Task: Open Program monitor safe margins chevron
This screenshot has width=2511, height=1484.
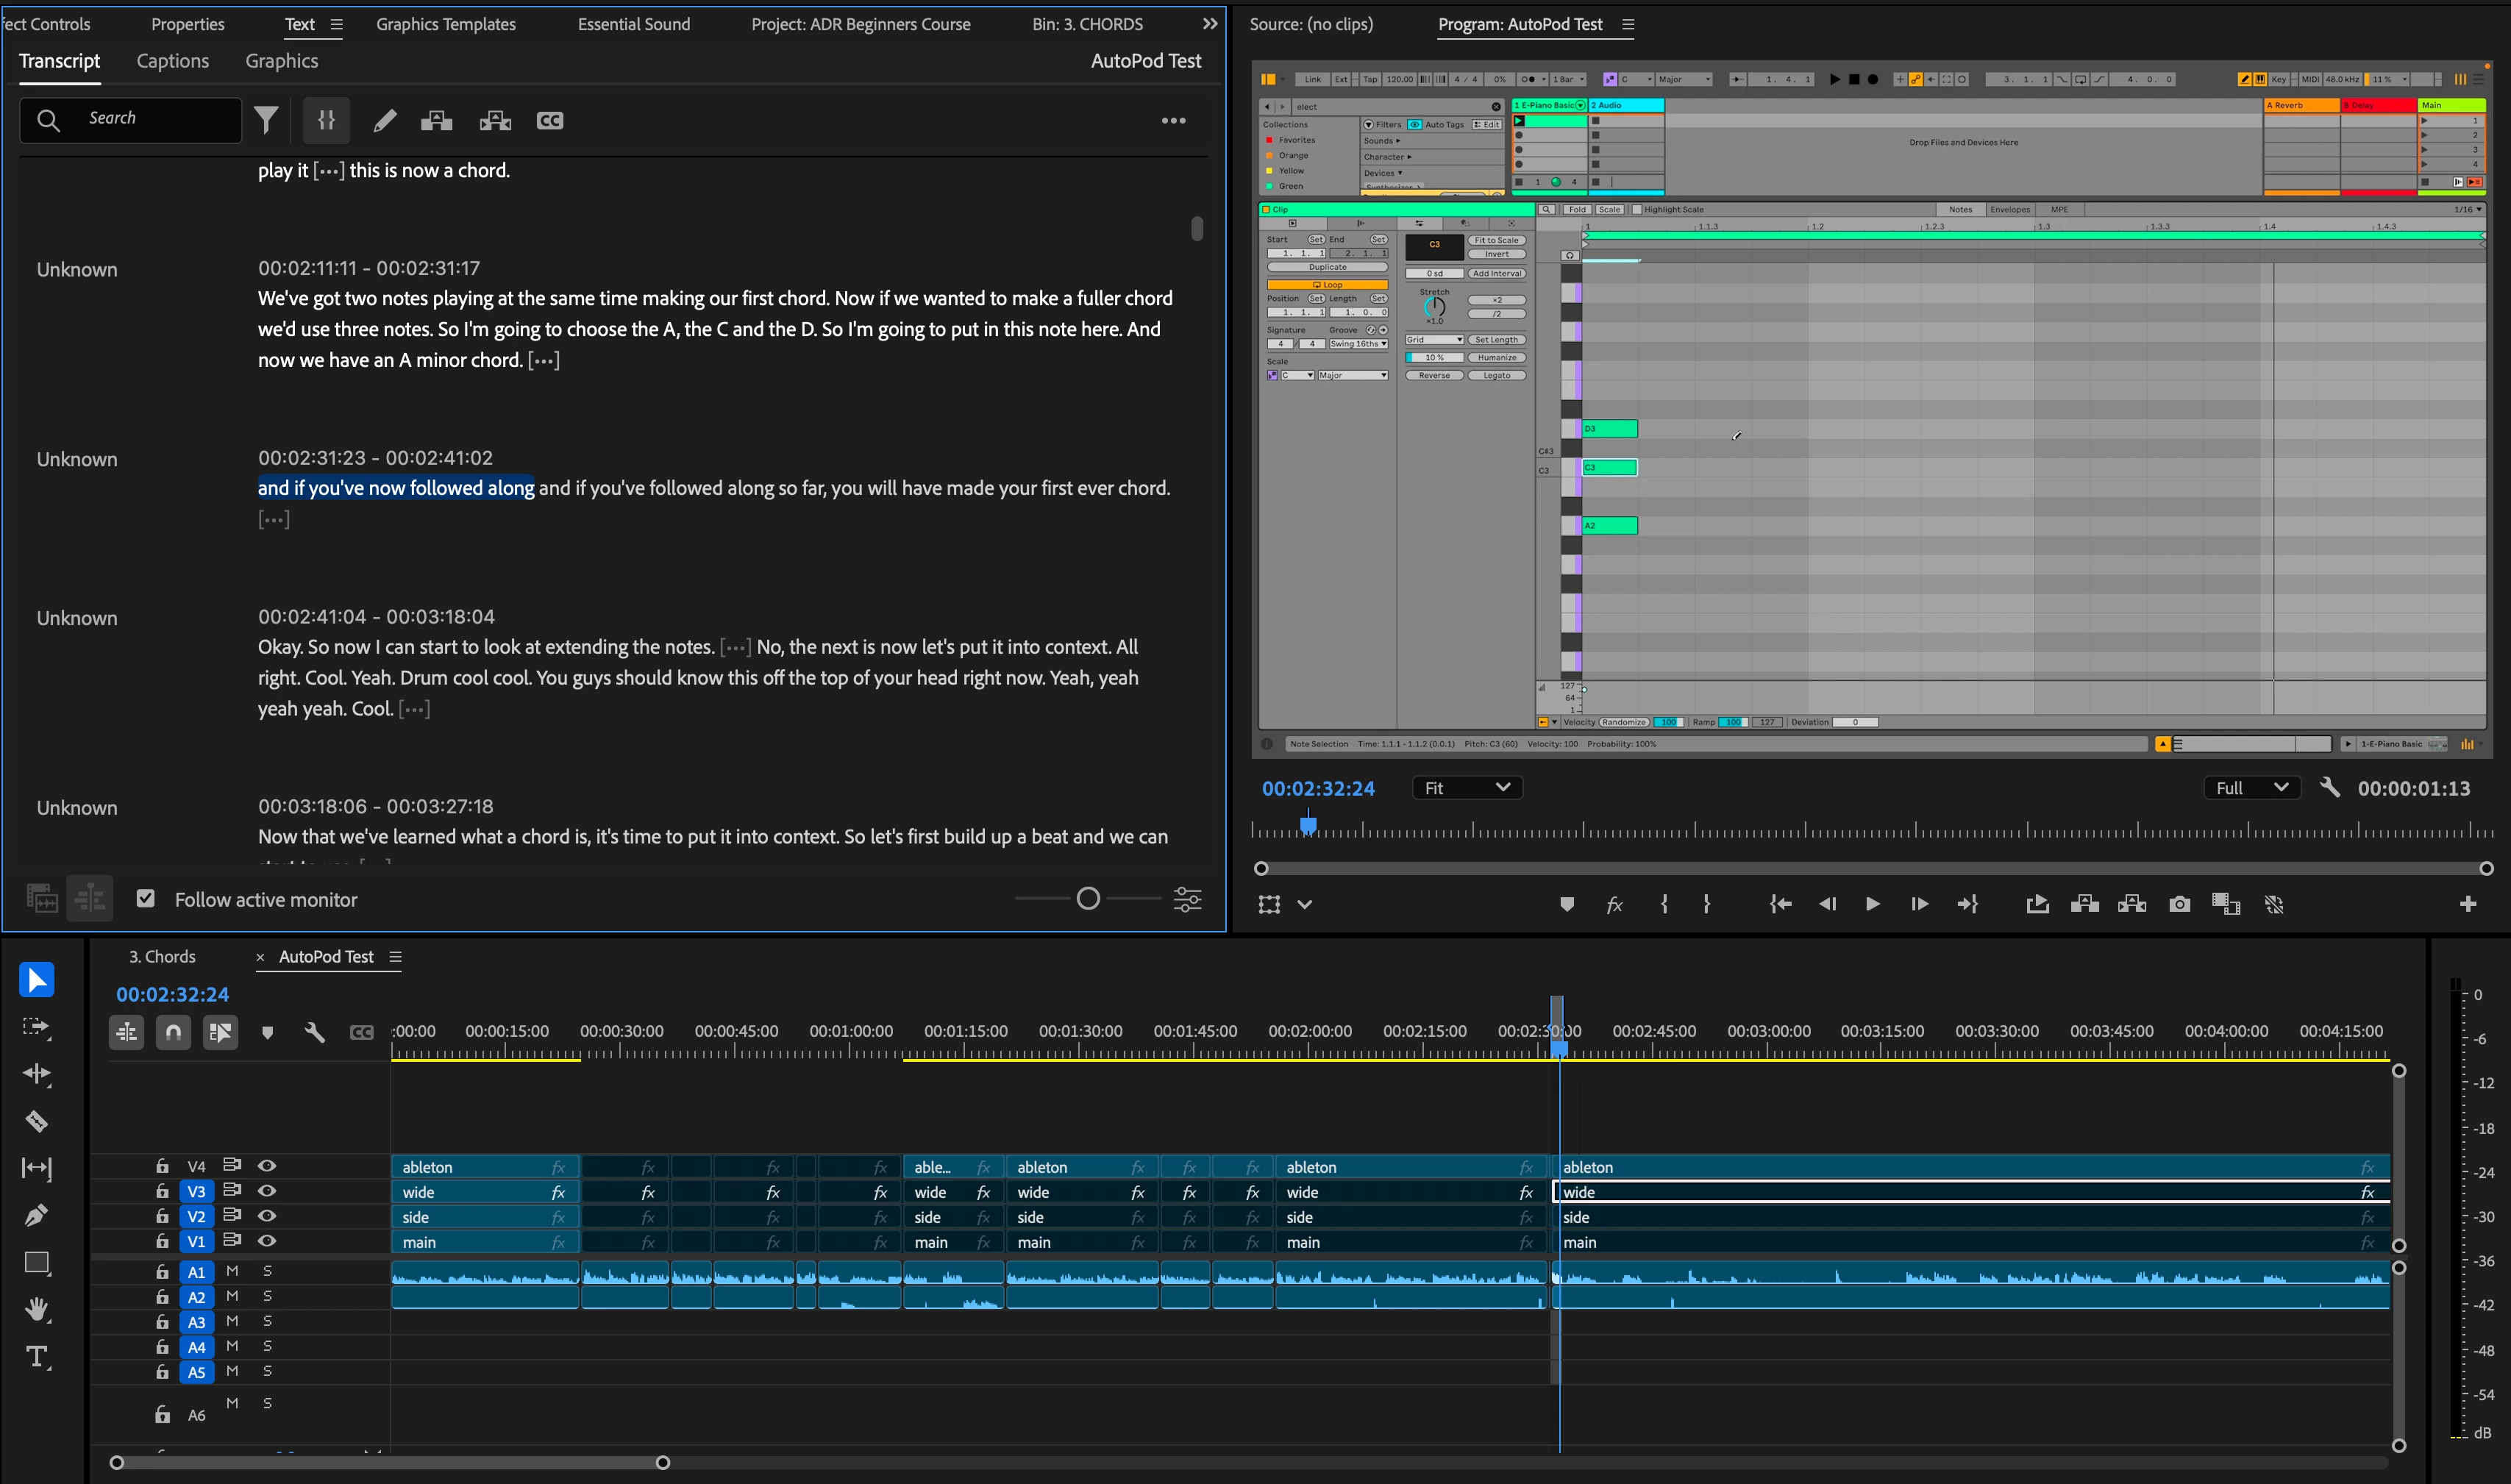Action: 1304,904
